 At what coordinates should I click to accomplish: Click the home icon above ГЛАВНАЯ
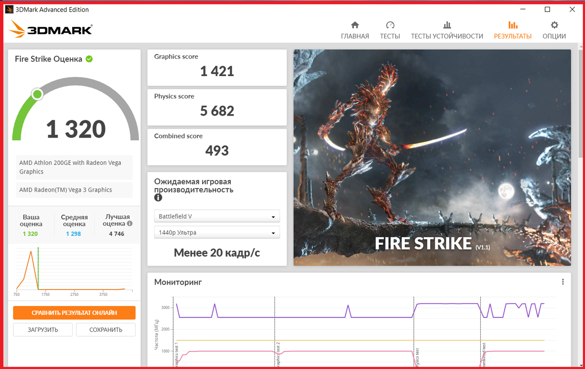(x=355, y=25)
